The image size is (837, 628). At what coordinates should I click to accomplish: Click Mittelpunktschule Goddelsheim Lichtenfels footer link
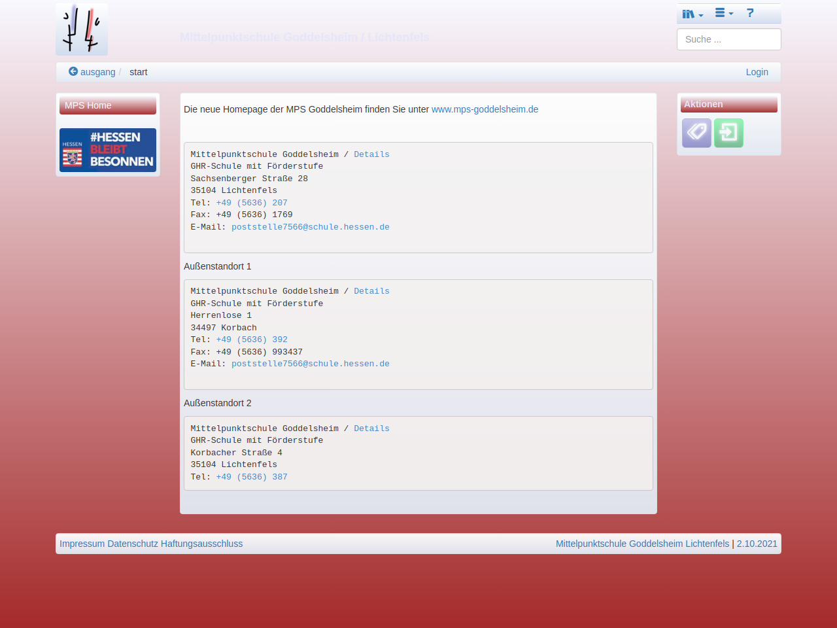click(642, 544)
